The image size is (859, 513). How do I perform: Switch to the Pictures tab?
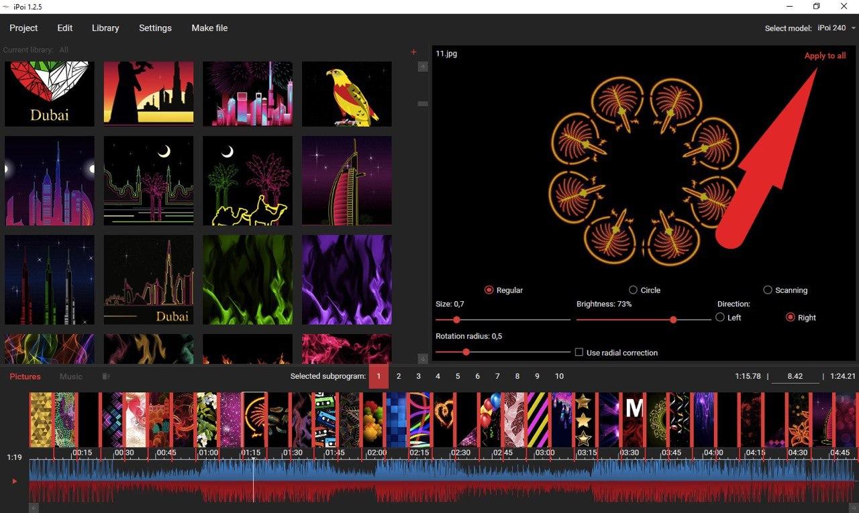tap(25, 376)
